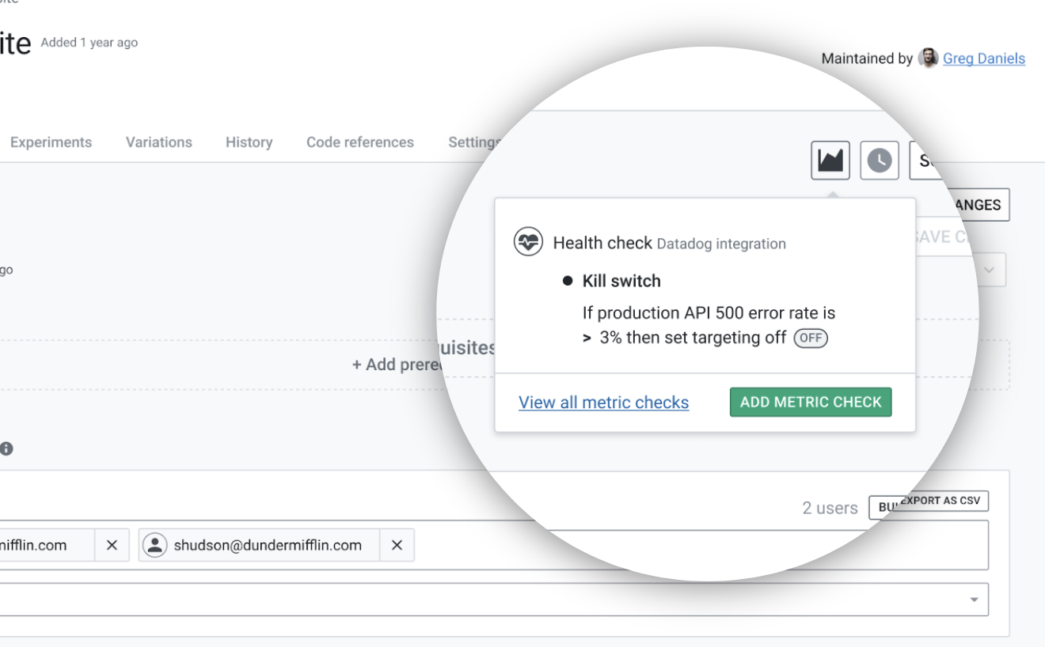Toggle the OFF kill switch indicator
Image resolution: width=1045 pixels, height=647 pixels.
coord(810,338)
